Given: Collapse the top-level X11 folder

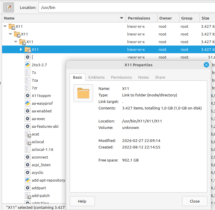Looking at the screenshot, I should (5, 26).
